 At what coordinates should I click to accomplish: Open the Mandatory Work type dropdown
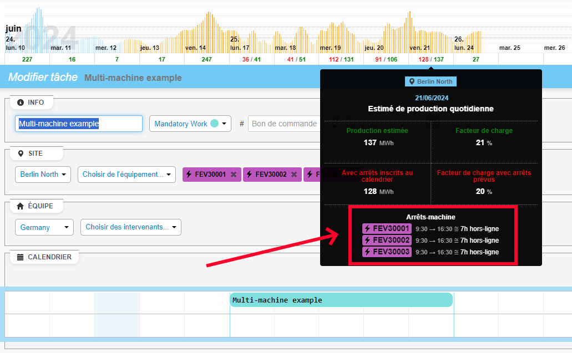190,124
